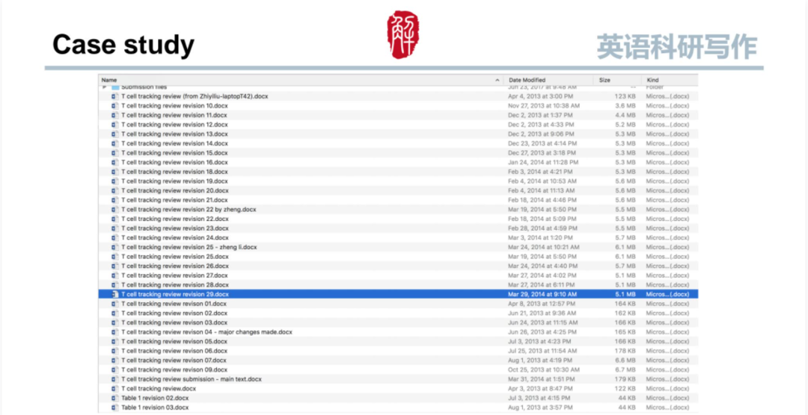Sort by the Name column header

coord(109,80)
